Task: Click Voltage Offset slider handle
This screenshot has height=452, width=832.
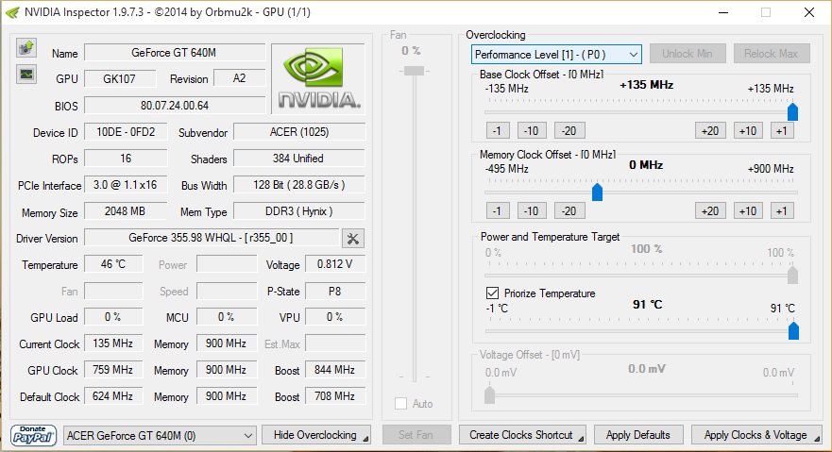Action: [x=489, y=394]
